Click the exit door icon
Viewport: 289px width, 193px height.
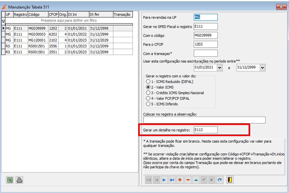(230, 180)
